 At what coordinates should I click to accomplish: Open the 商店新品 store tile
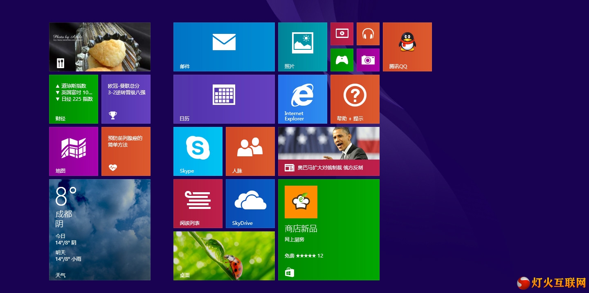coord(329,230)
